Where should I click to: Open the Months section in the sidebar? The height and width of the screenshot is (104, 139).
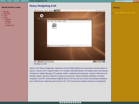(x=6, y=12)
